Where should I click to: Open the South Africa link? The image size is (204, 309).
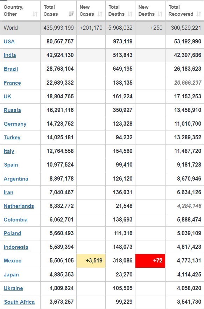[19, 302]
